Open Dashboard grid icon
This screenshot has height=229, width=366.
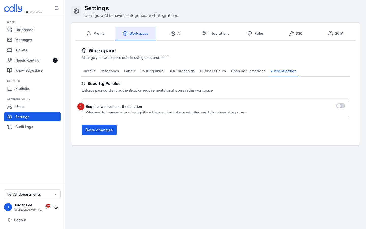10,30
